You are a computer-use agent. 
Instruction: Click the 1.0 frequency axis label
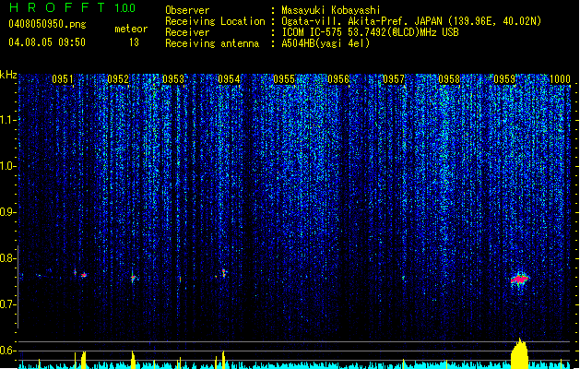pyautogui.click(x=7, y=166)
